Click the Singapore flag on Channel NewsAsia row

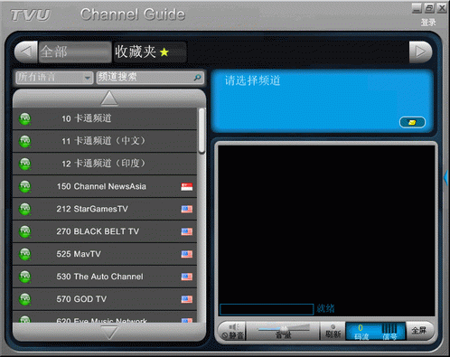pos(187,186)
